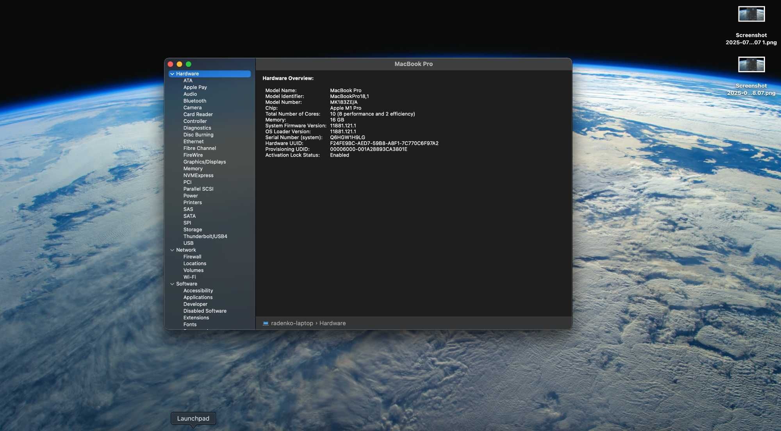
Task: Select the Software category label
Action: (187, 284)
